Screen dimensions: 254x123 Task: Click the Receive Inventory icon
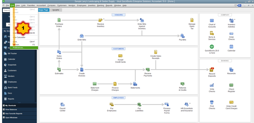pos(100,20)
